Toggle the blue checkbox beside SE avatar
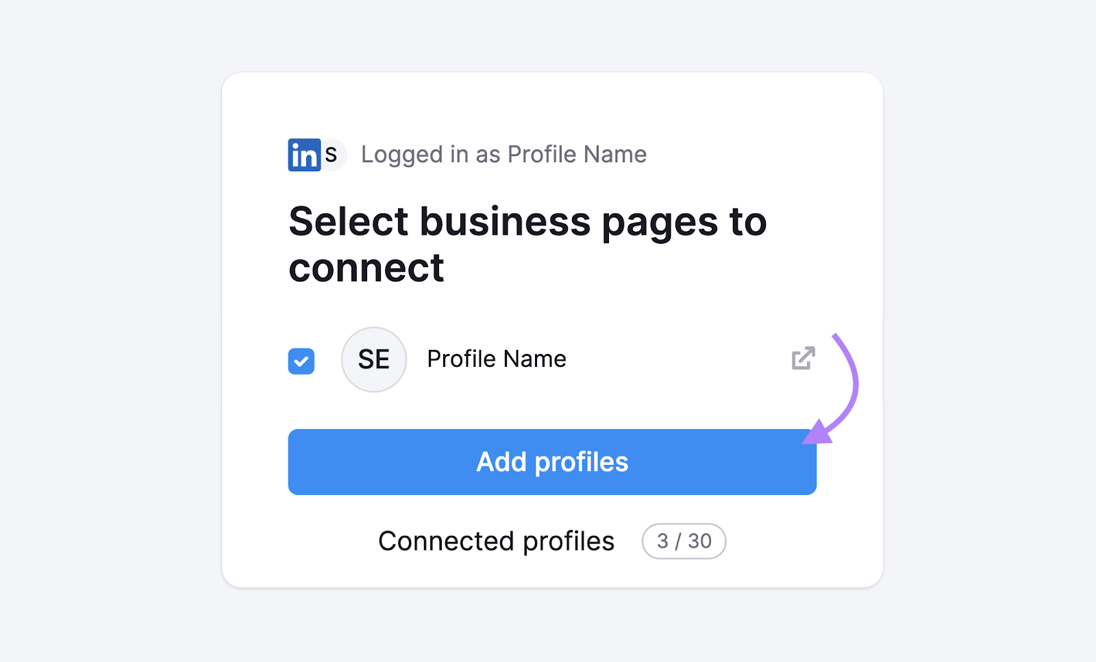Image resolution: width=1096 pixels, height=662 pixels. 301,361
